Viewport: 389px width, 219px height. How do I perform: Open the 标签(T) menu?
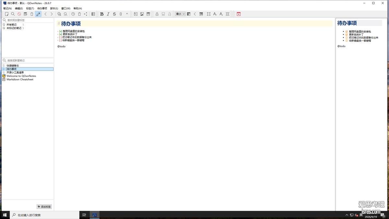(30, 8)
